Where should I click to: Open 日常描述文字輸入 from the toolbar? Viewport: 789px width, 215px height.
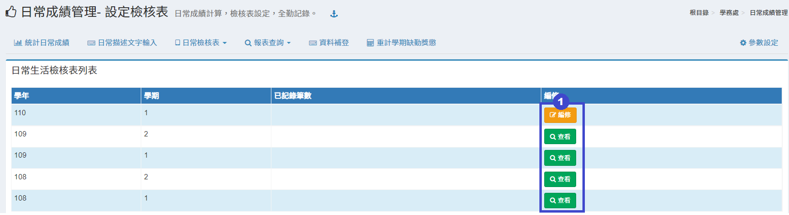click(122, 43)
